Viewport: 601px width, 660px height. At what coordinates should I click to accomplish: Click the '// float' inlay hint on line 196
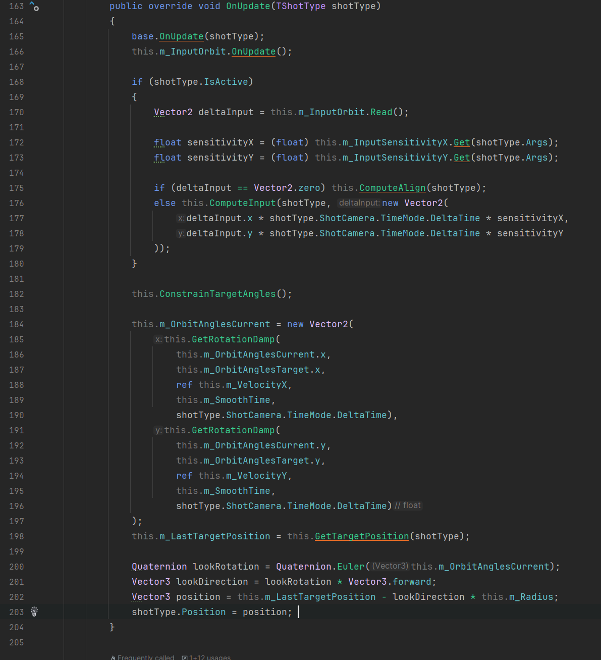point(408,505)
